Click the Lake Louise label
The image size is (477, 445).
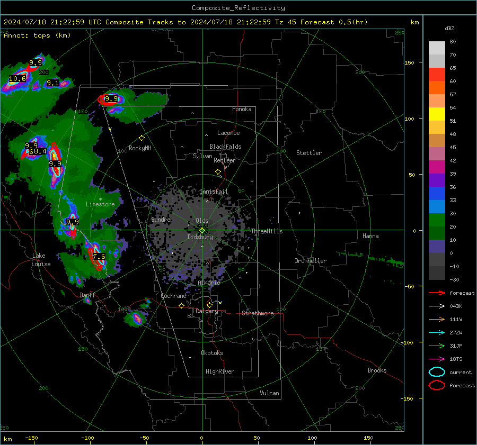tap(41, 260)
